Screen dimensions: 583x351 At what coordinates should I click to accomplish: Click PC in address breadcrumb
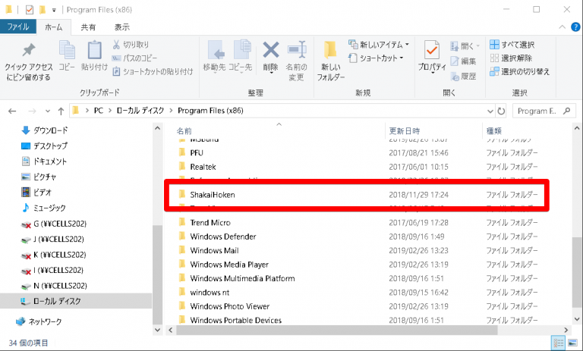pyautogui.click(x=99, y=111)
